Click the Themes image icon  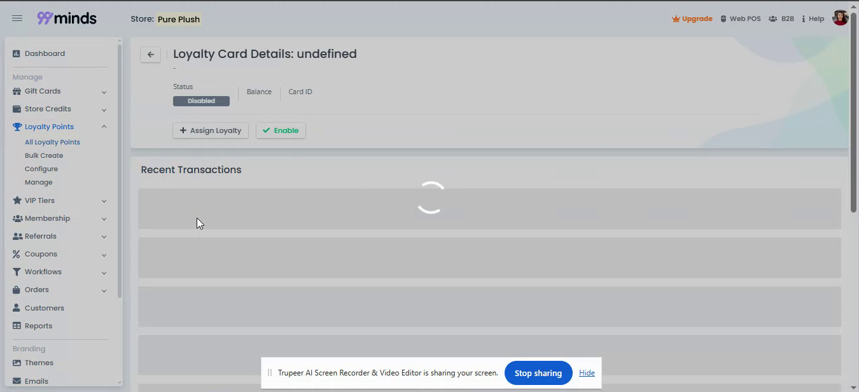[x=17, y=363]
